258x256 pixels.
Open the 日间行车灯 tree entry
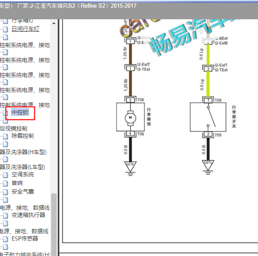click(x=25, y=29)
